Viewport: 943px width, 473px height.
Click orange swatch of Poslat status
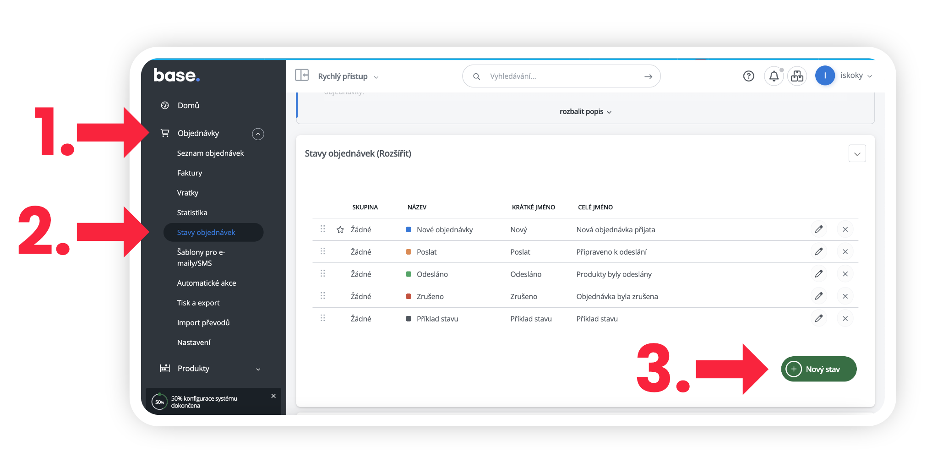point(409,252)
